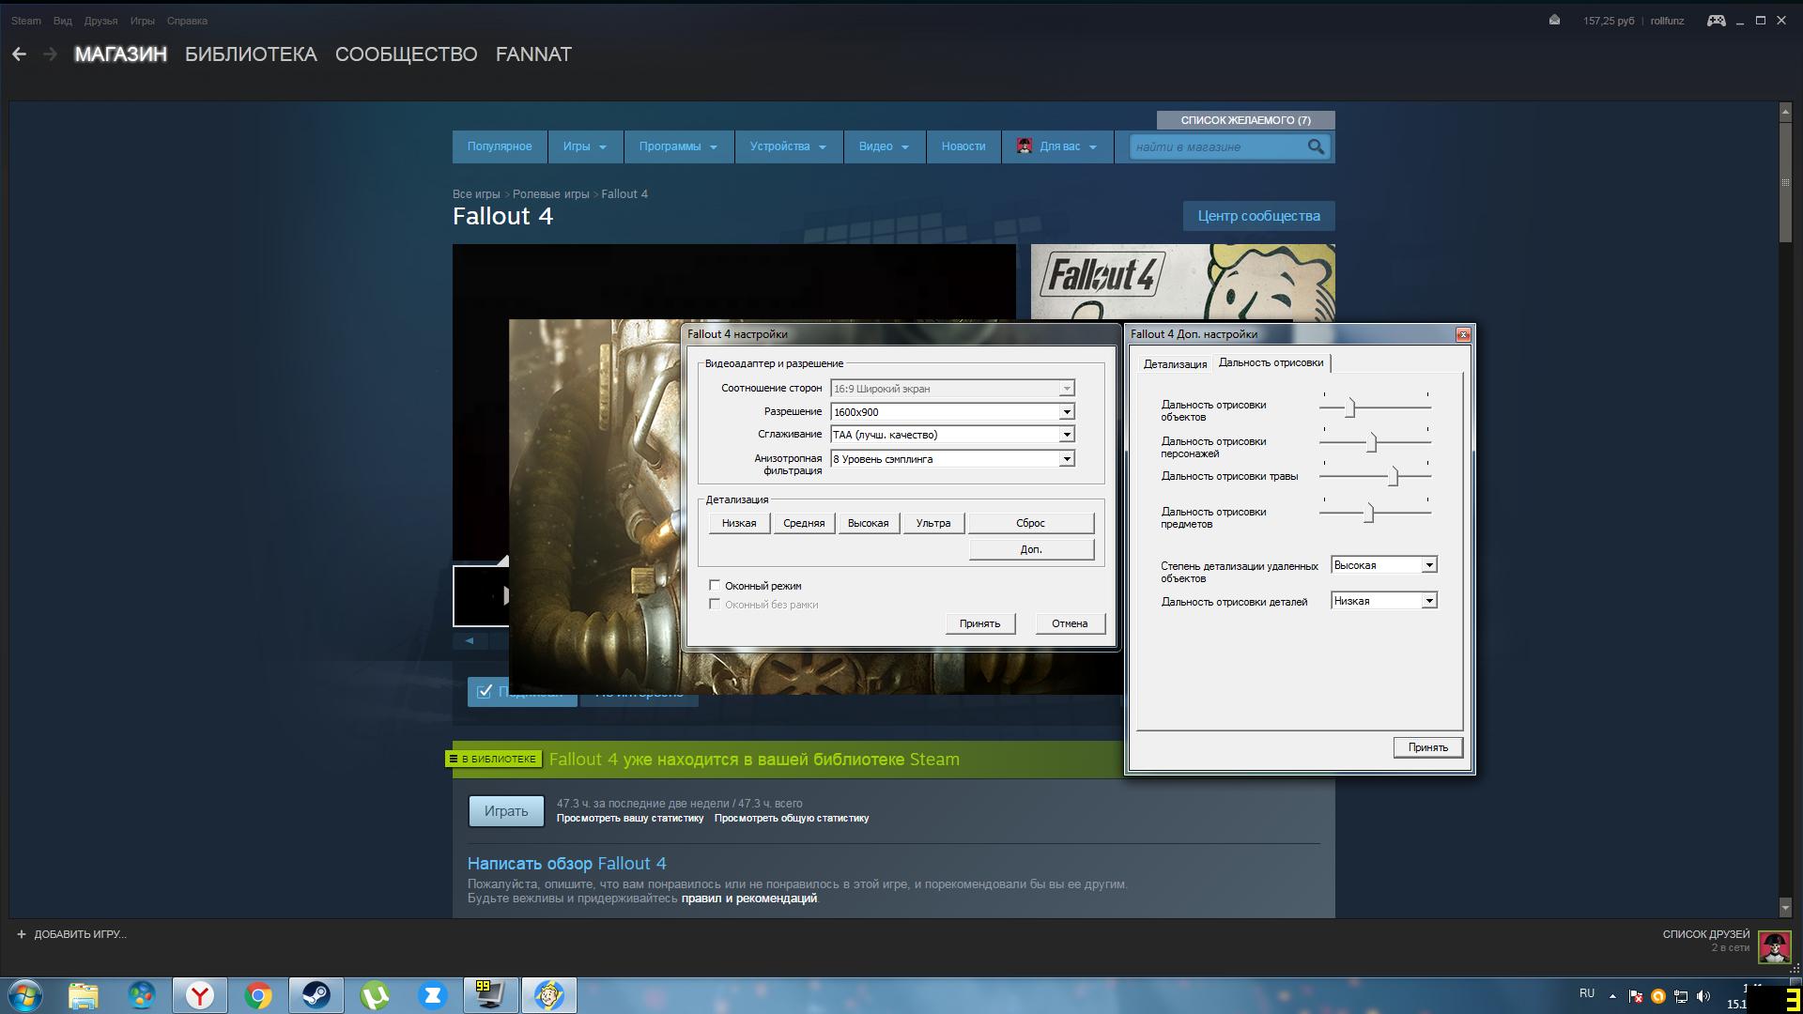The height and width of the screenshot is (1014, 1803).
Task: Switch to Steam on the taskbar
Action: (x=316, y=995)
